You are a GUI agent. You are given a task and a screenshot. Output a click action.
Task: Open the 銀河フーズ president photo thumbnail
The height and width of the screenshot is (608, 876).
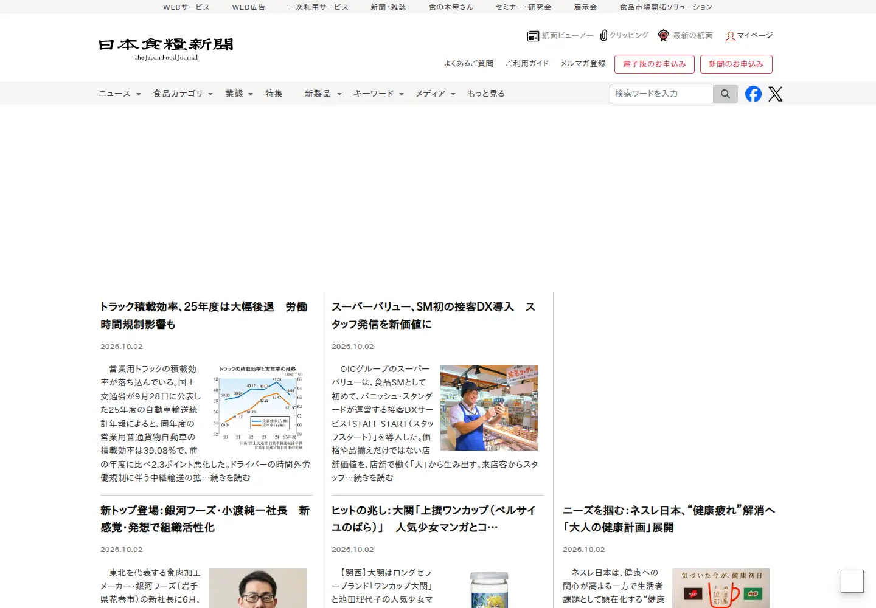pyautogui.click(x=258, y=588)
